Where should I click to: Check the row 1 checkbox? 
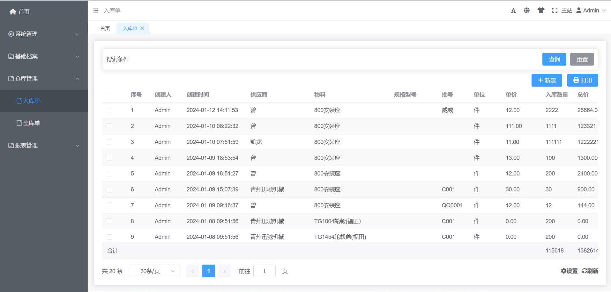coord(110,110)
